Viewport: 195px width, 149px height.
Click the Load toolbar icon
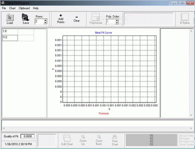pos(10,17)
